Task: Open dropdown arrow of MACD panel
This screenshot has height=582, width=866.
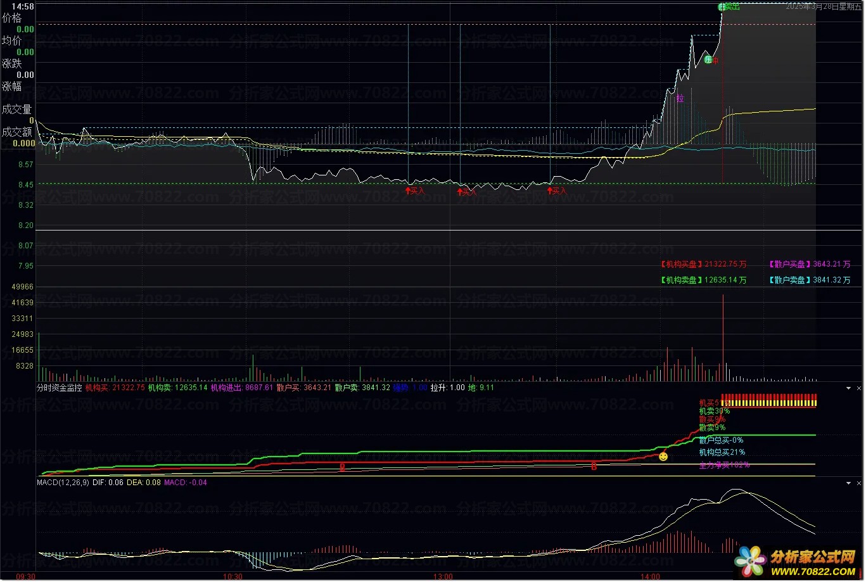Action: 848,483
